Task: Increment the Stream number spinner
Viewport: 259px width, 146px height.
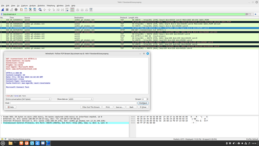Action: point(147,99)
